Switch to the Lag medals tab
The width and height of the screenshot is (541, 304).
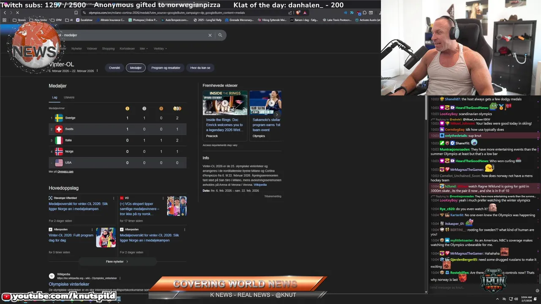pos(55,98)
